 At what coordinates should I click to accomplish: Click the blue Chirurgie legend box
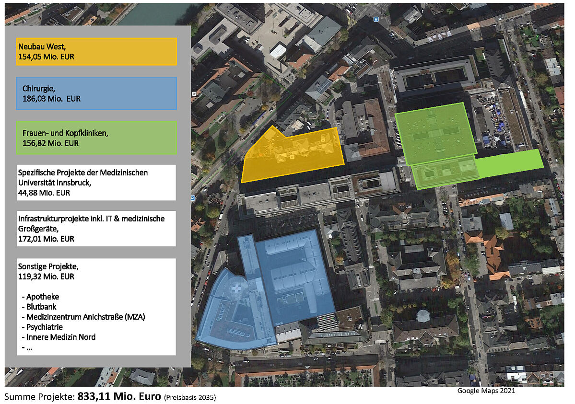pyautogui.click(x=96, y=93)
